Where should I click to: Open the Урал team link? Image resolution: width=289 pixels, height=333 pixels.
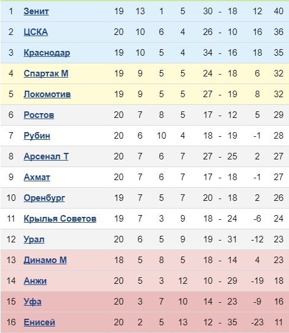(34, 239)
